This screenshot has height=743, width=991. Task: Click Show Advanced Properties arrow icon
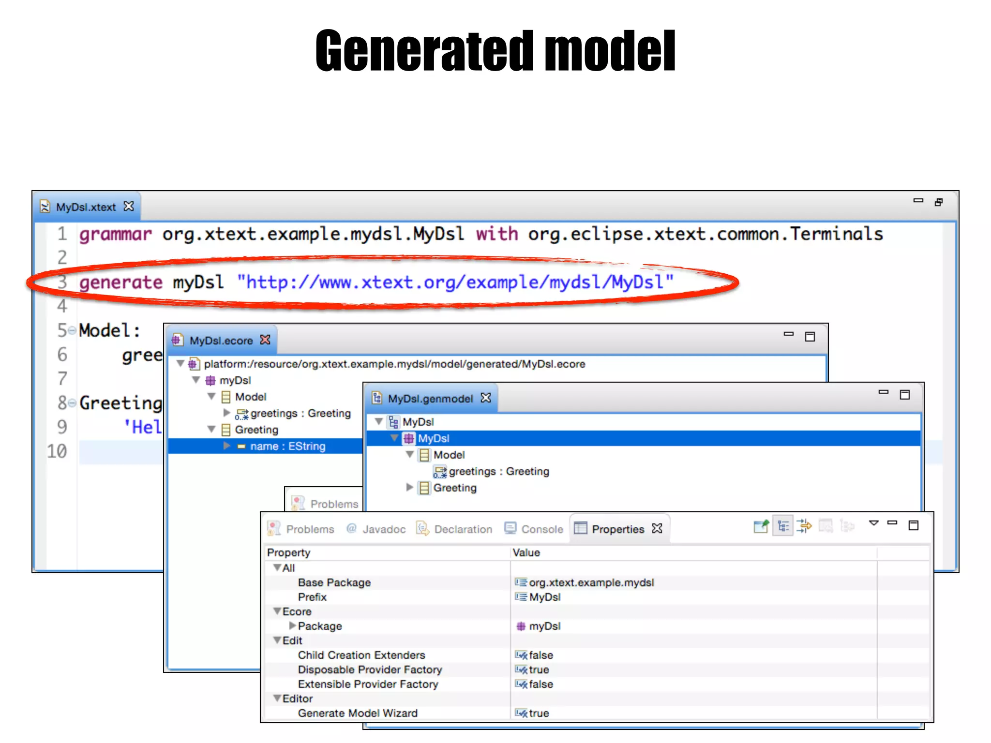[804, 526]
